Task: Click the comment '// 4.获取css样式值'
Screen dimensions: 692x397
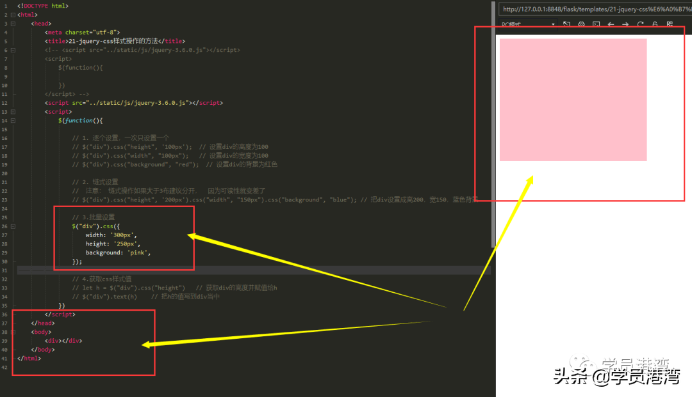Action: pos(101,279)
